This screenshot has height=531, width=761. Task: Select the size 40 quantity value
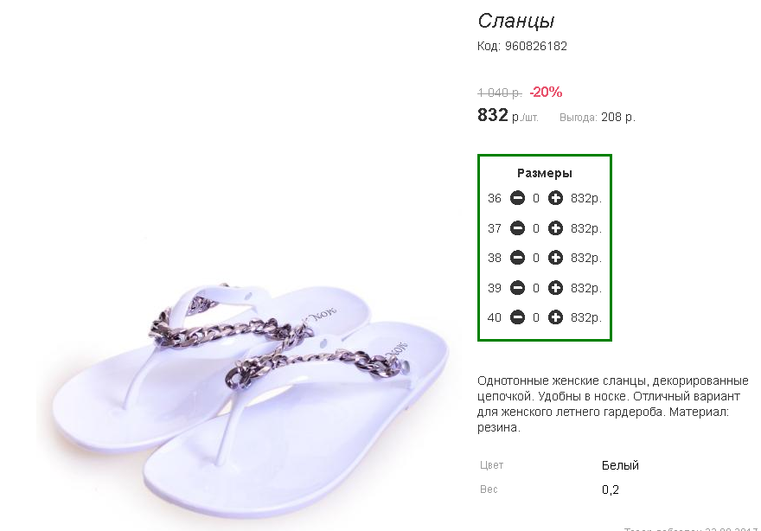[x=536, y=317]
